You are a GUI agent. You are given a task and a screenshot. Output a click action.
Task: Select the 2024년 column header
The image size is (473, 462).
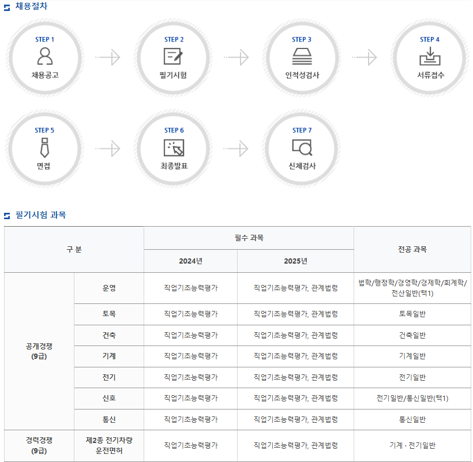pos(190,261)
